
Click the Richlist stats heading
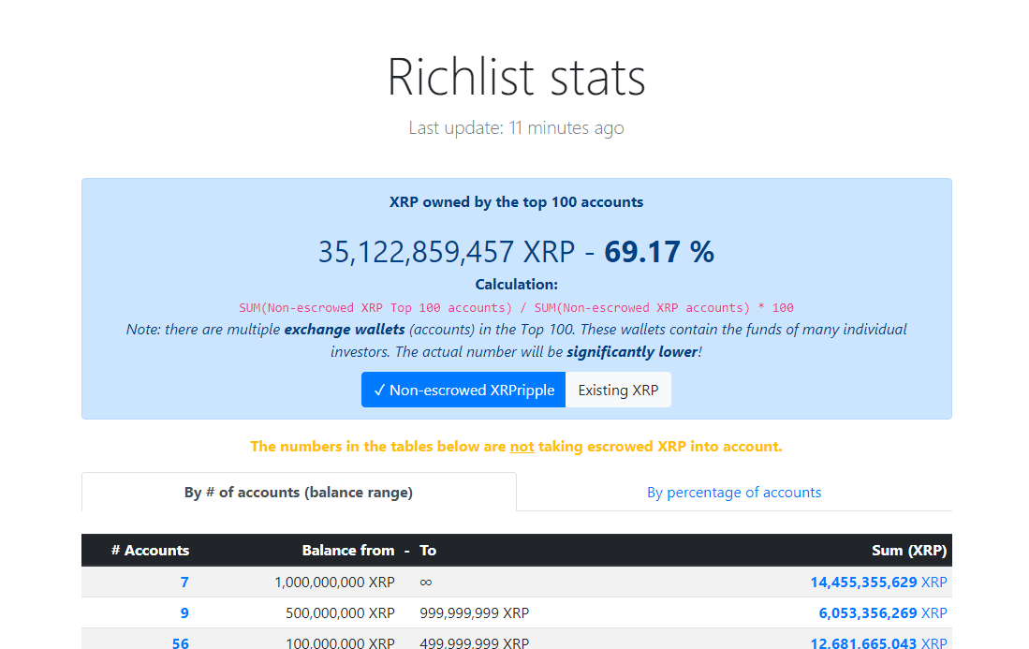pyautogui.click(x=516, y=77)
